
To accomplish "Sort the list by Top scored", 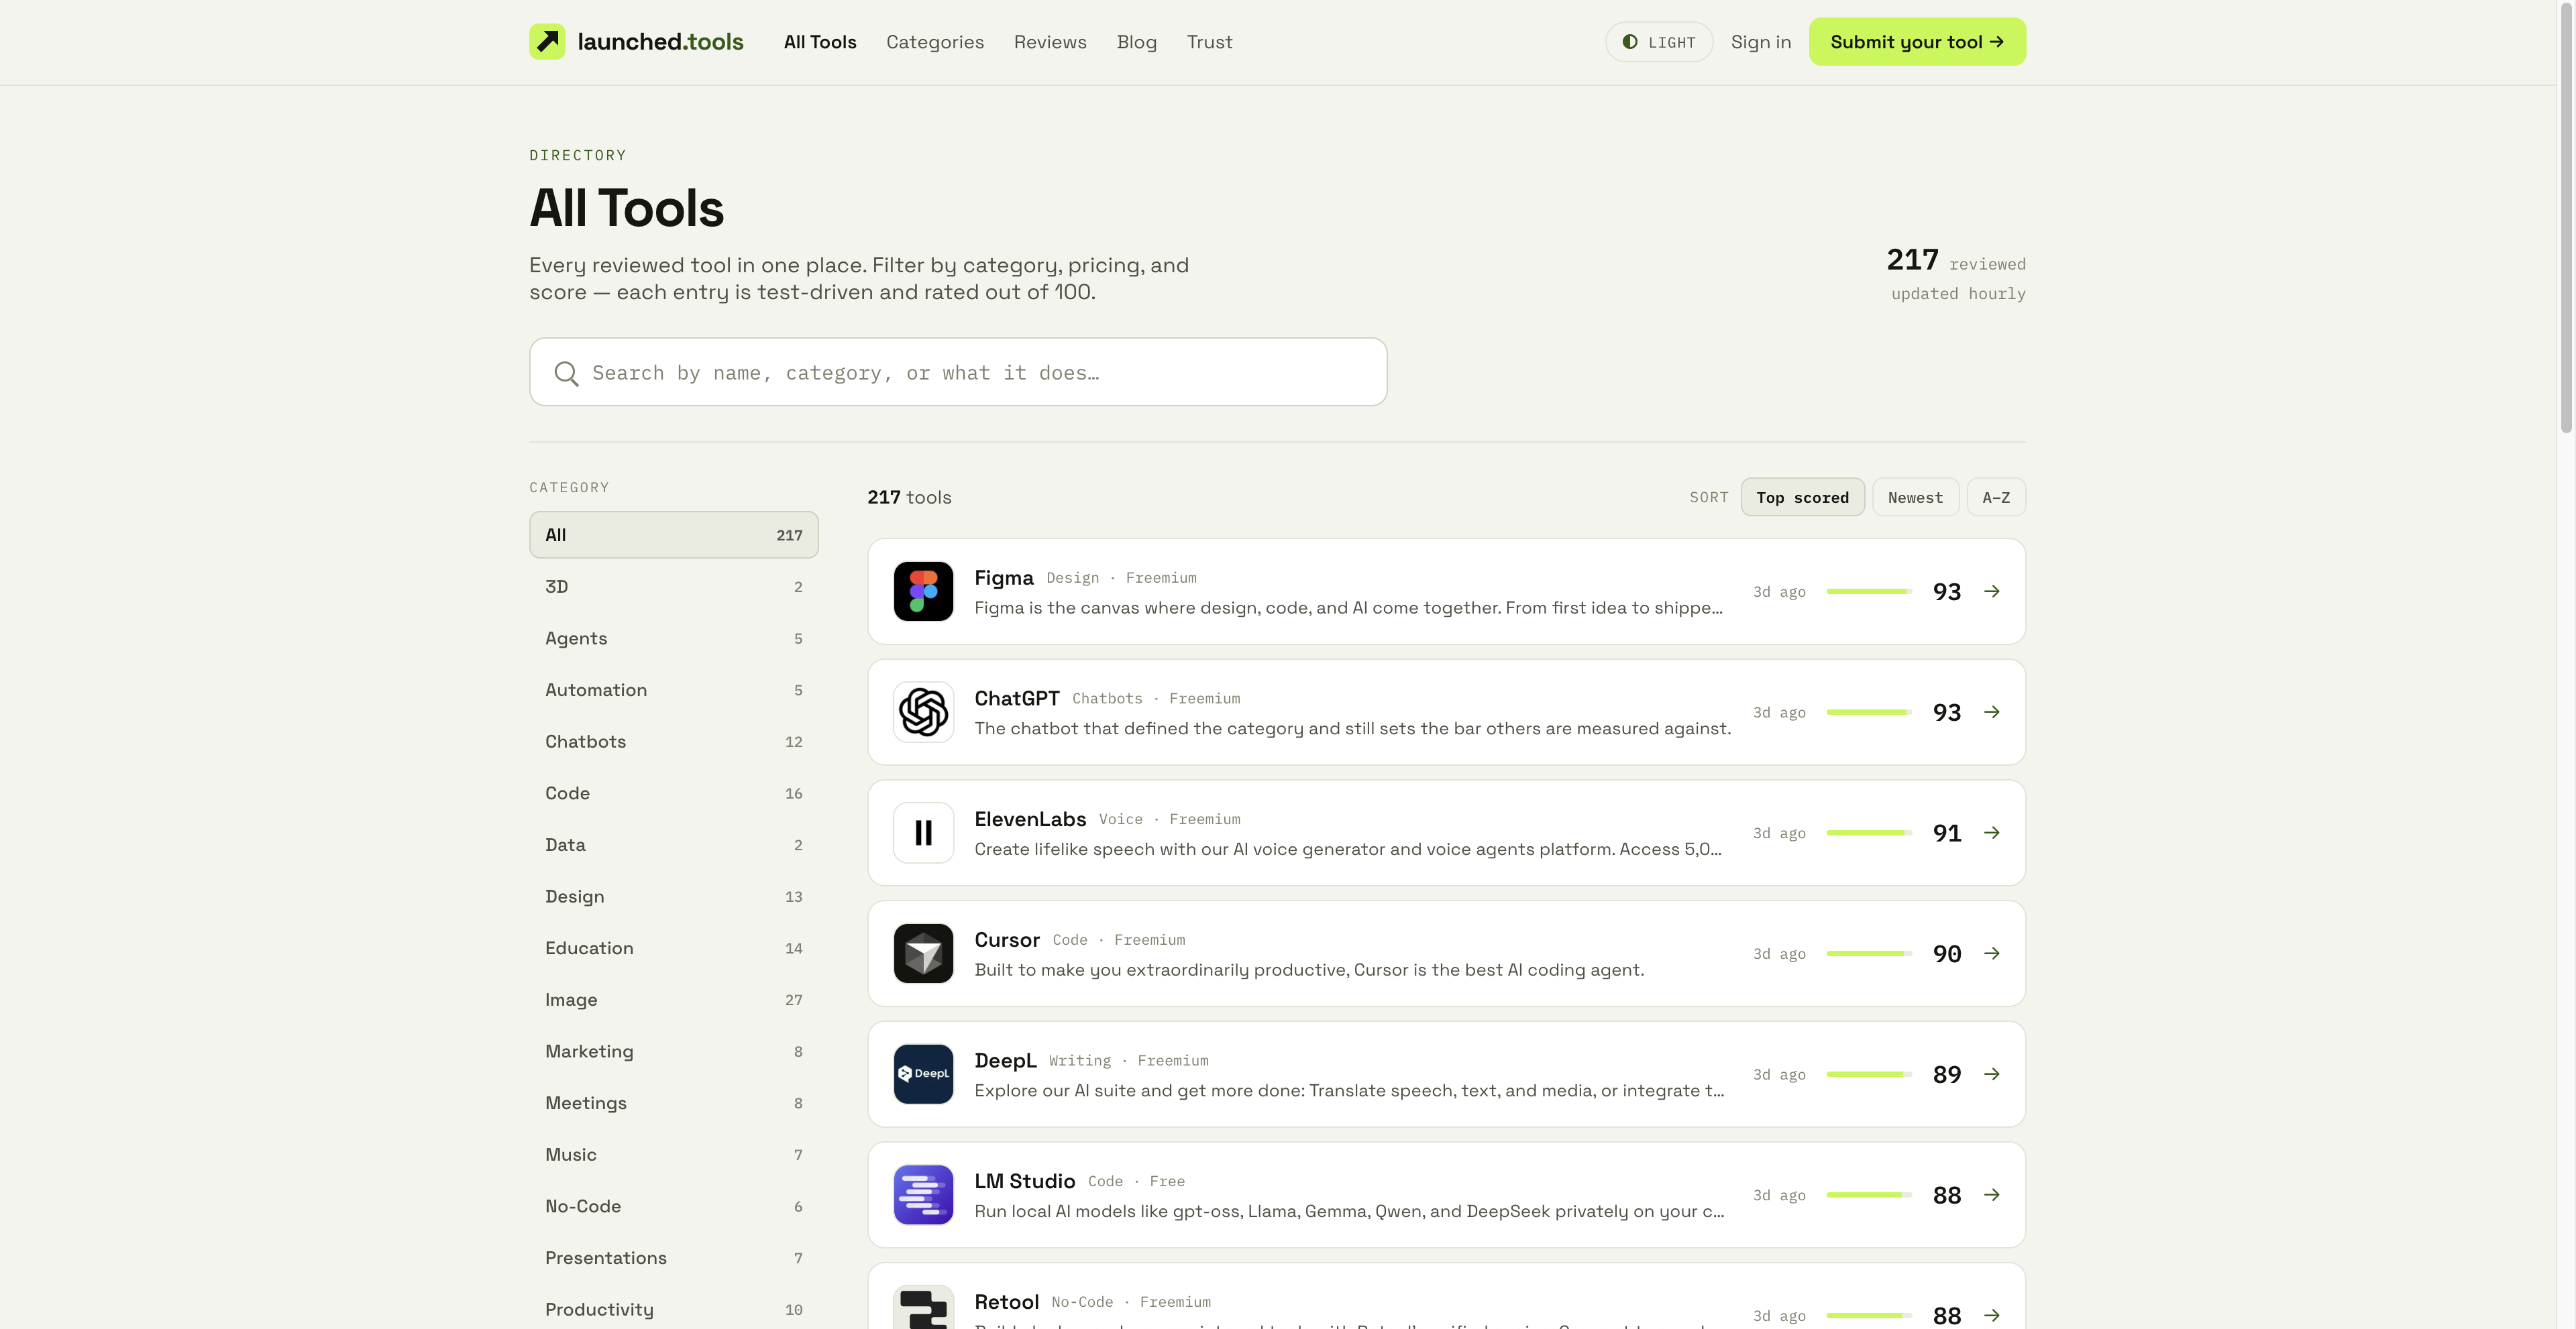I will [1802, 498].
